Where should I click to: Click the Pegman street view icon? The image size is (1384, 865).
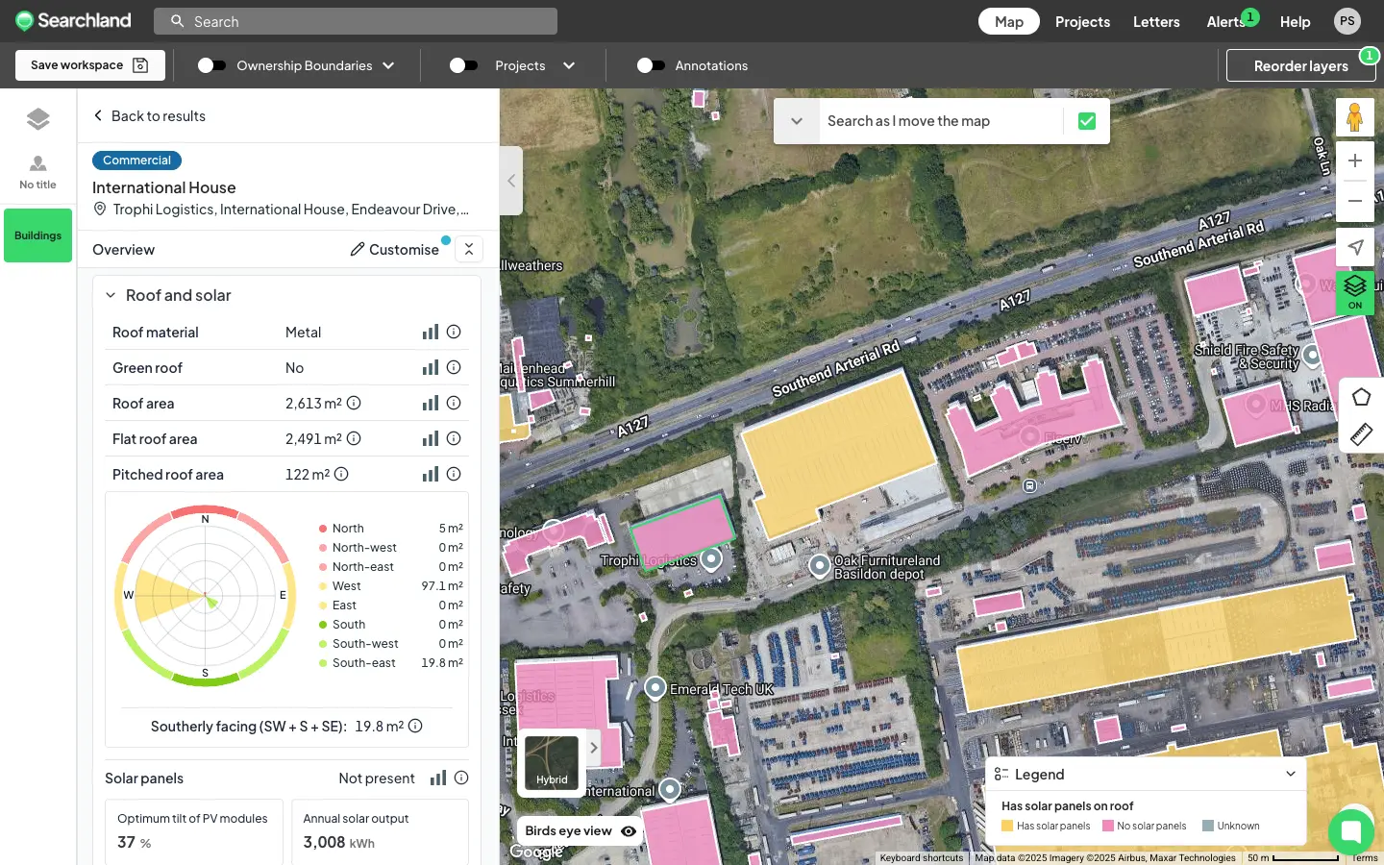pyautogui.click(x=1355, y=116)
